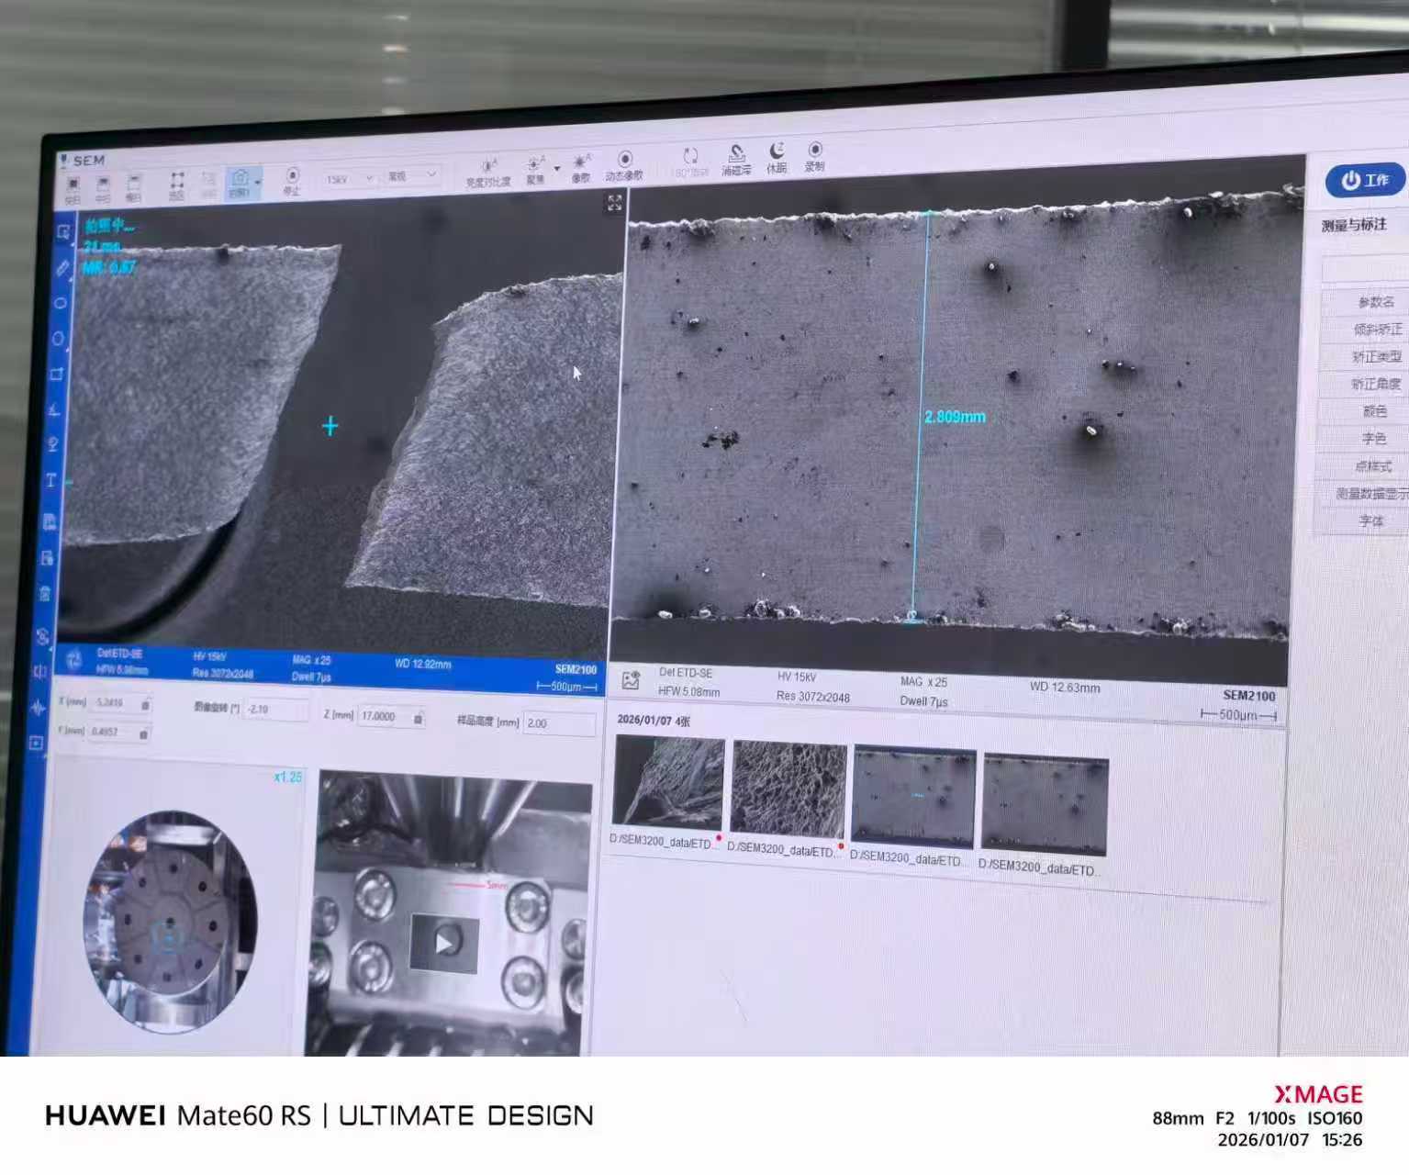The height and width of the screenshot is (1175, 1409).
Task: Select the Text annotation tool in sidebar
Action: tap(51, 481)
